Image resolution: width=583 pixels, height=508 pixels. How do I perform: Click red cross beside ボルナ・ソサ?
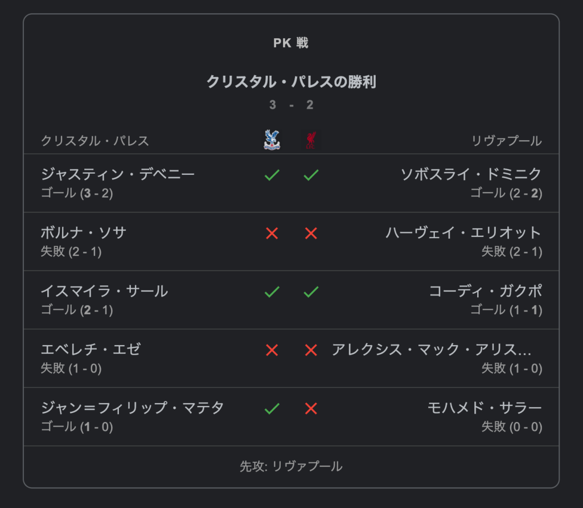272,233
